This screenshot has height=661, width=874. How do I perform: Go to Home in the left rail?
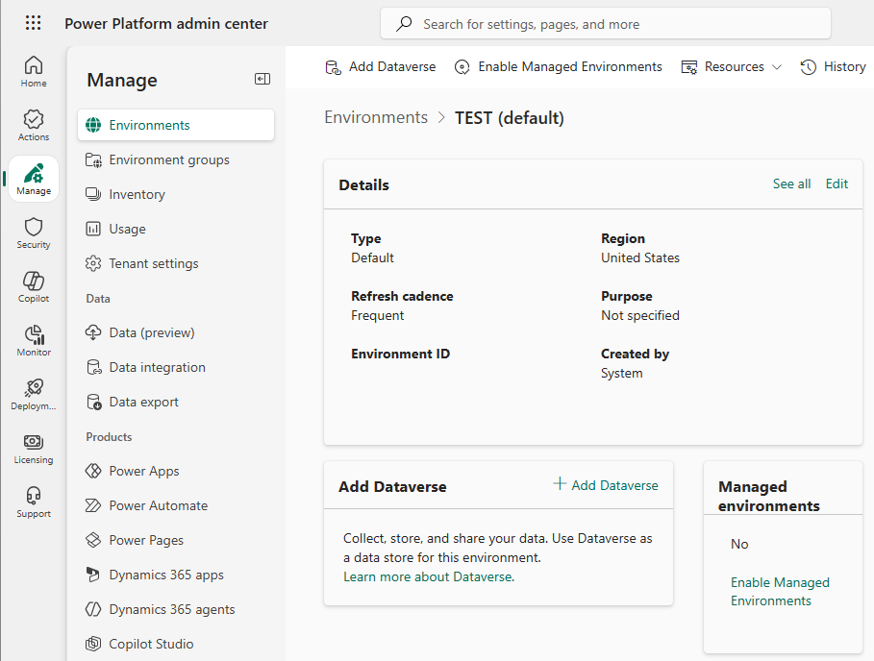tap(34, 72)
